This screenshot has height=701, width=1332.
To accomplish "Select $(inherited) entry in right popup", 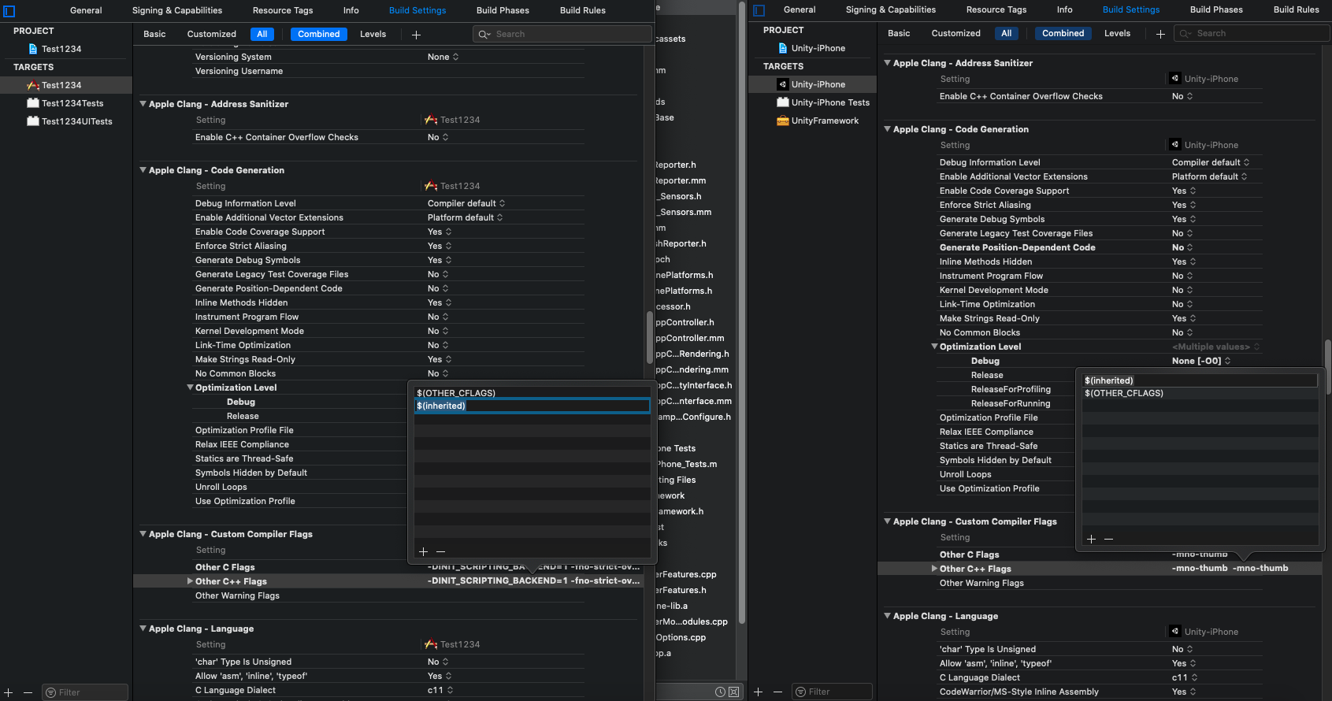I will click(x=1200, y=380).
